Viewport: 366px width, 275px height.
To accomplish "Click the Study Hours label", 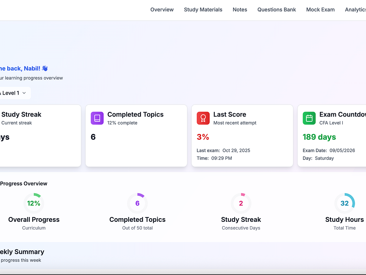I will (x=344, y=220).
